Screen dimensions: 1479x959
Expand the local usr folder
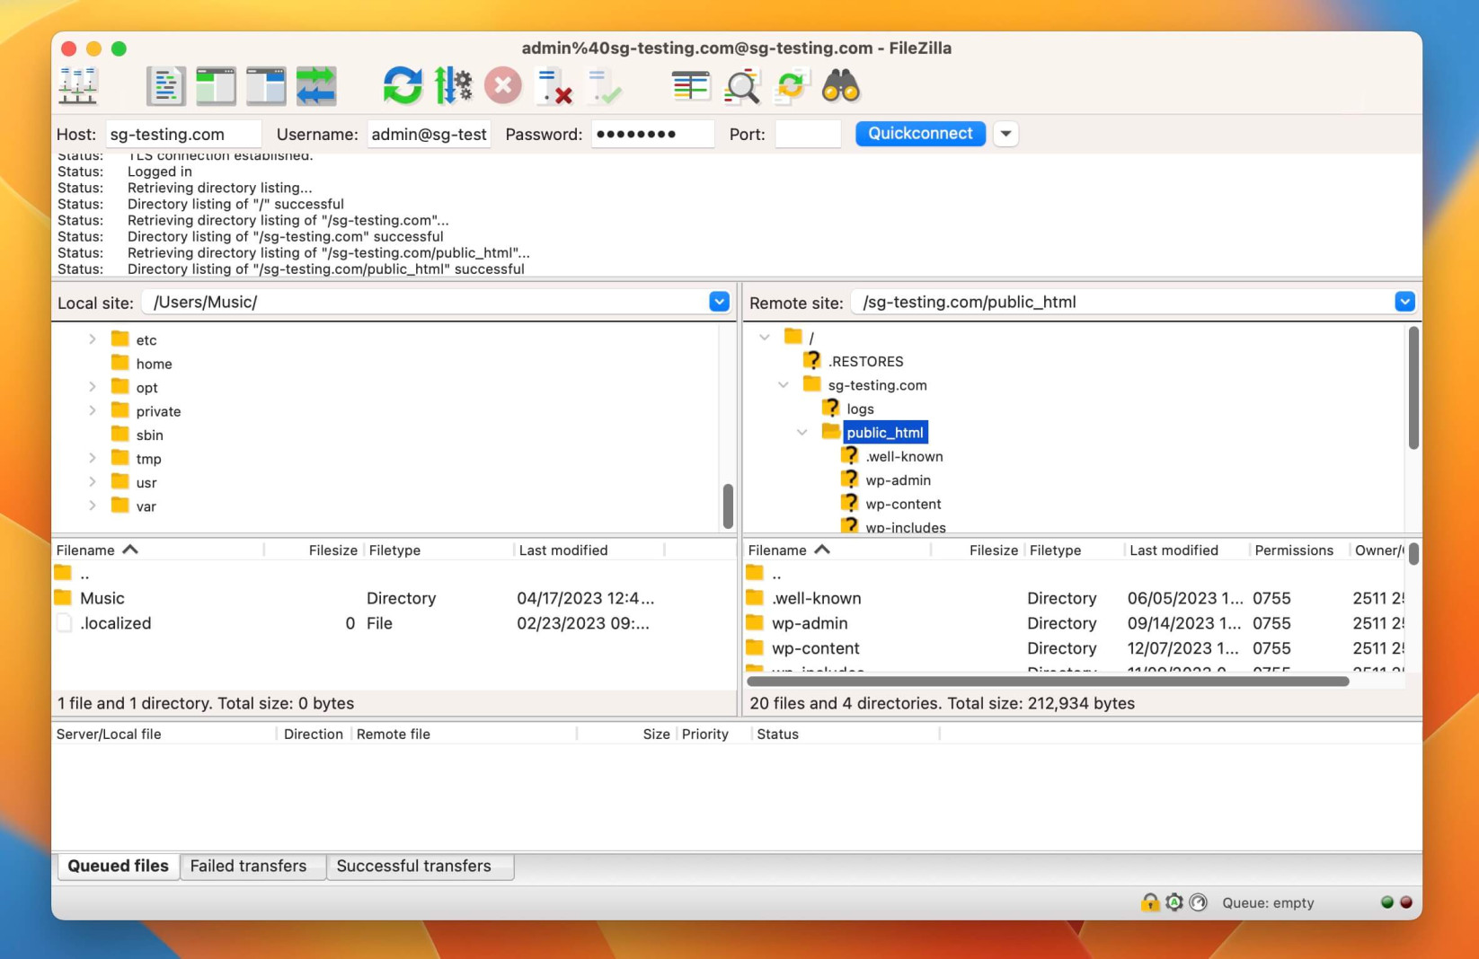coord(93,482)
